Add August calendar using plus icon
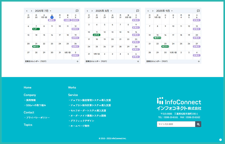This screenshot has height=144, width=225. pos(138,61)
